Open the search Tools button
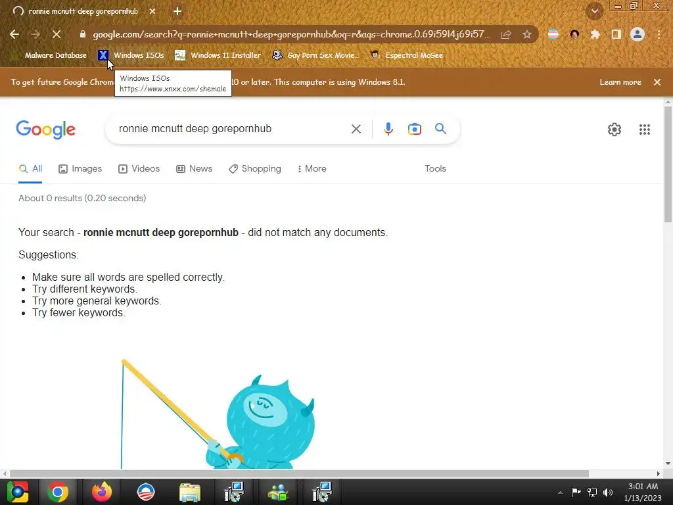 [x=435, y=169]
